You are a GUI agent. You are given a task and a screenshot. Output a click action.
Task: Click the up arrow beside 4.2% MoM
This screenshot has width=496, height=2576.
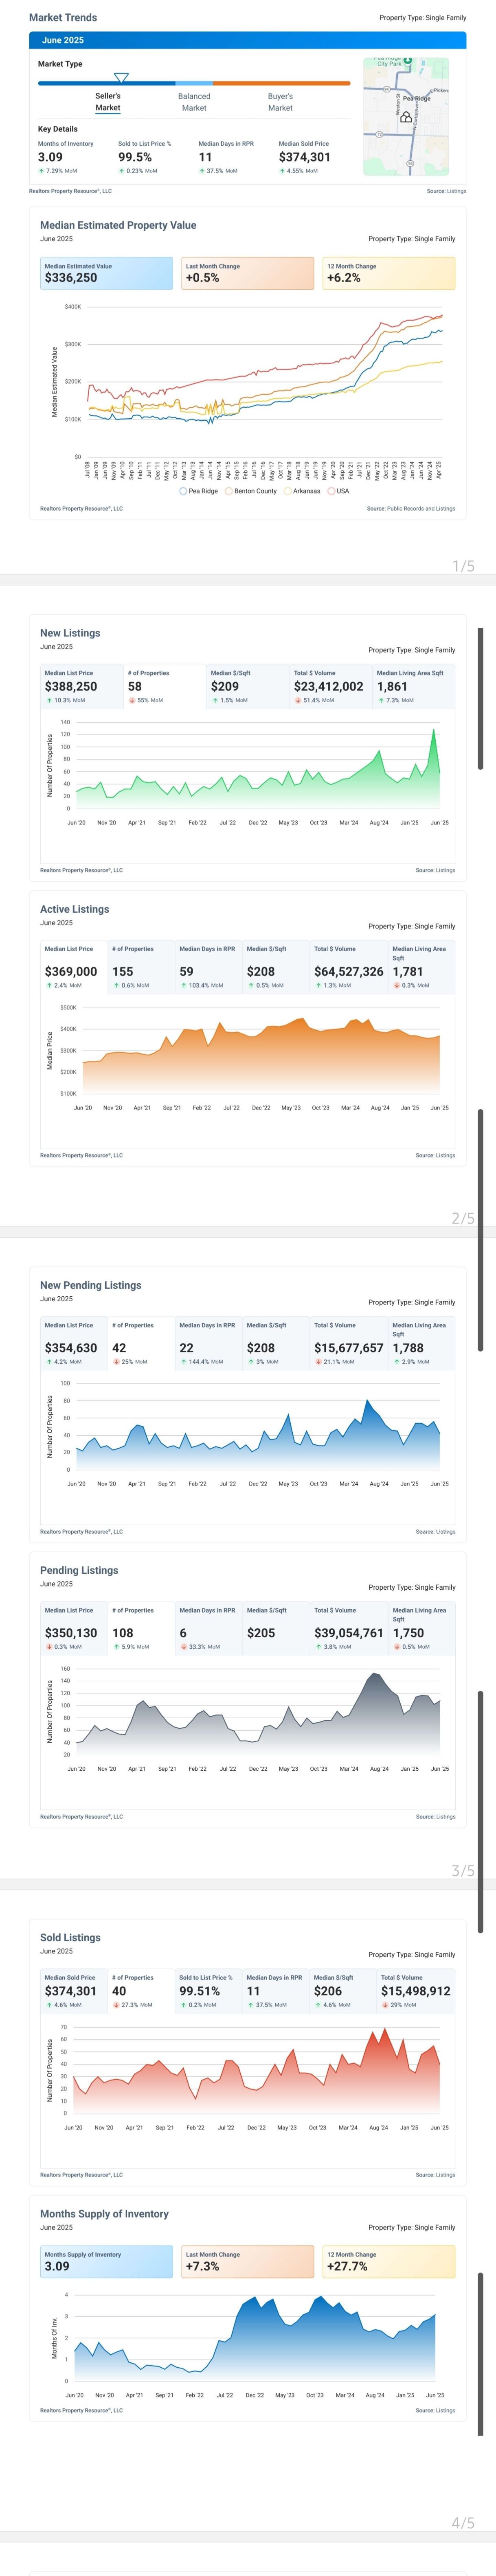(x=49, y=1361)
